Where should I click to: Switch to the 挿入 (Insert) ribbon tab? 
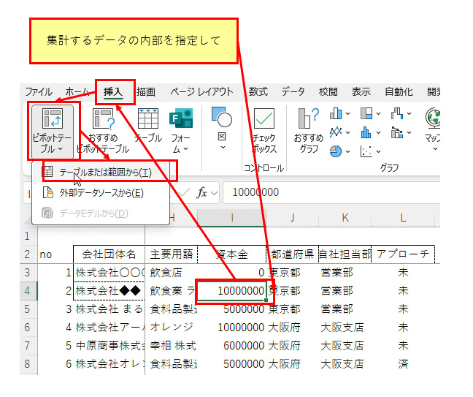113,92
